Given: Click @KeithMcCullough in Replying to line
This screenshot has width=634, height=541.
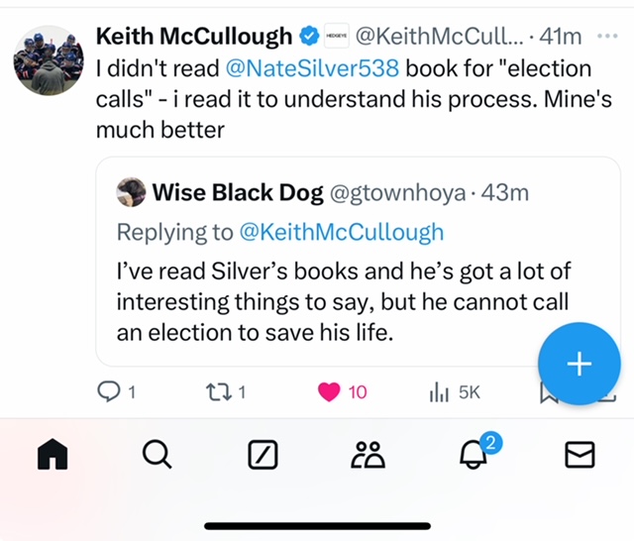Looking at the screenshot, I should pos(341,232).
